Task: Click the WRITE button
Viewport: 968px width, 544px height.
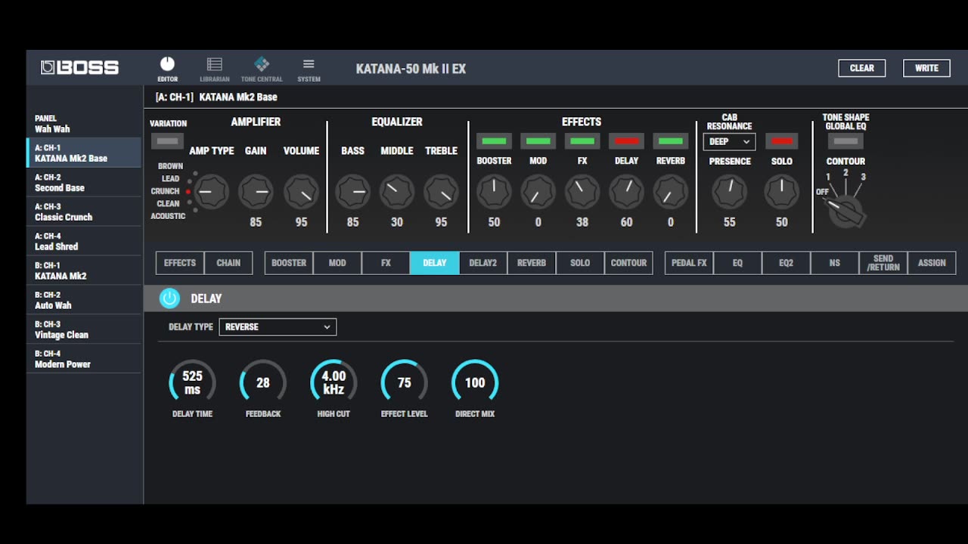Action: (926, 68)
